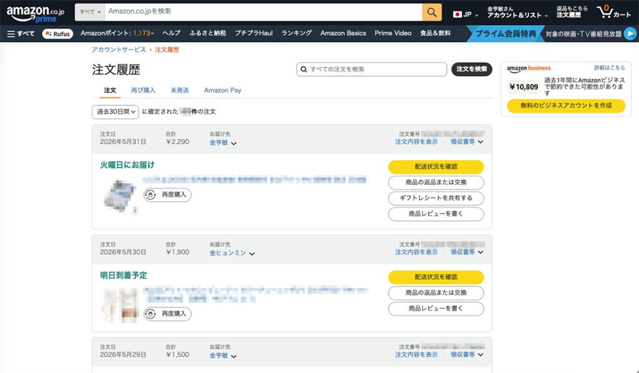Click the JP flag language selector
The height and width of the screenshot is (373, 639).
[x=466, y=14]
